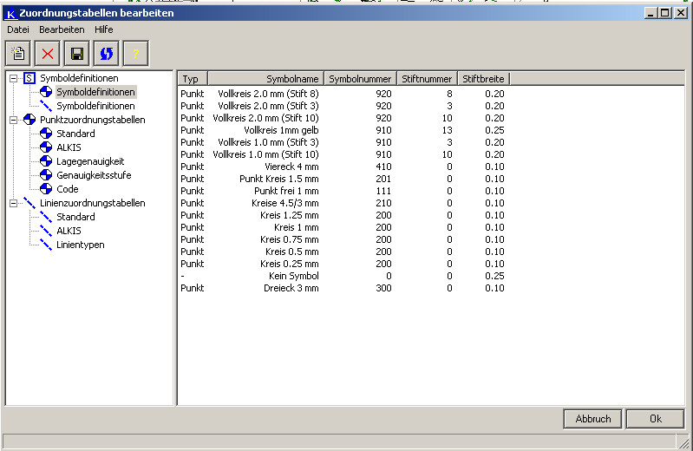Screen dimensions: 693x451
Task: Open the Bearbeiten menu
Action: pos(62,29)
